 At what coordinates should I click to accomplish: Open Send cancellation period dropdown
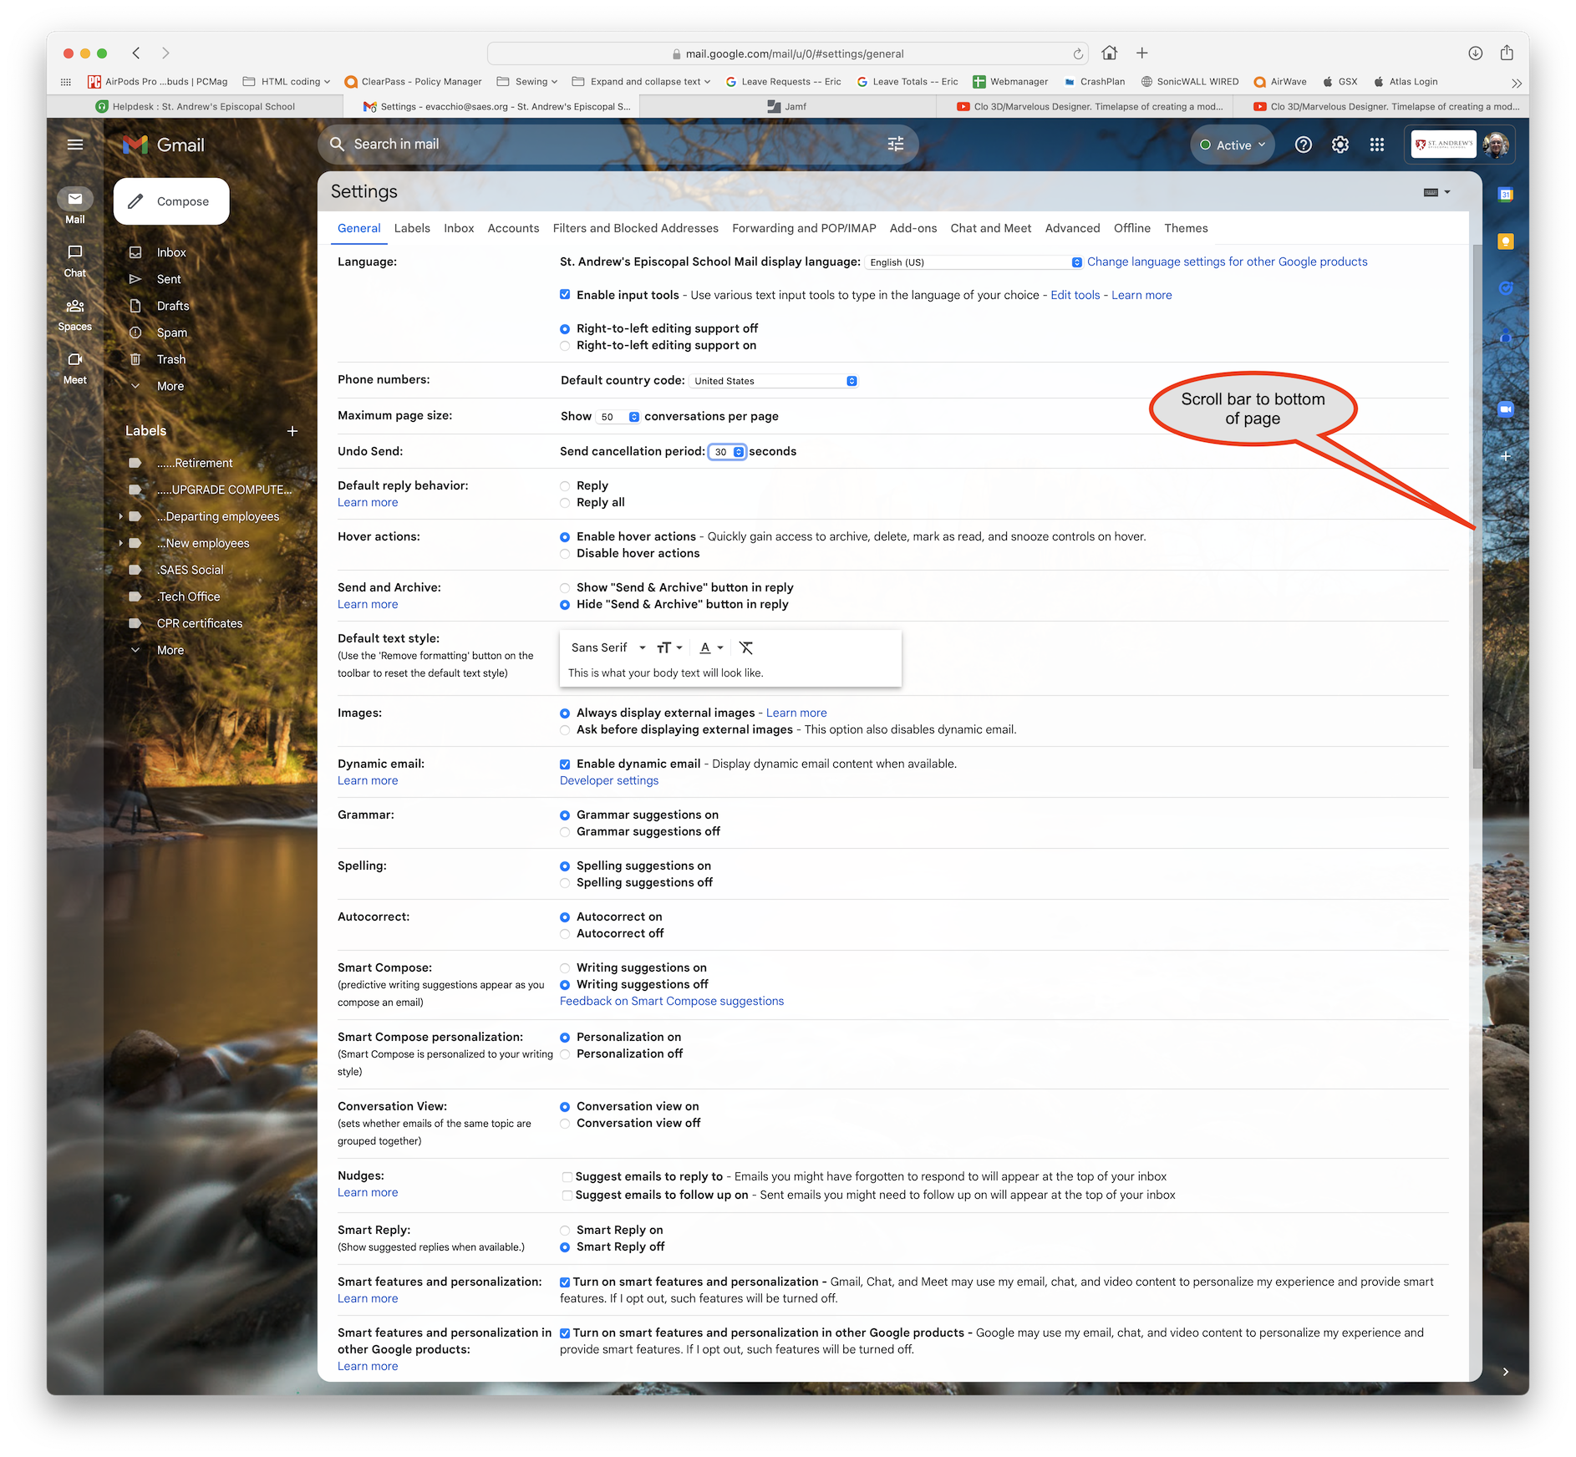[726, 452]
